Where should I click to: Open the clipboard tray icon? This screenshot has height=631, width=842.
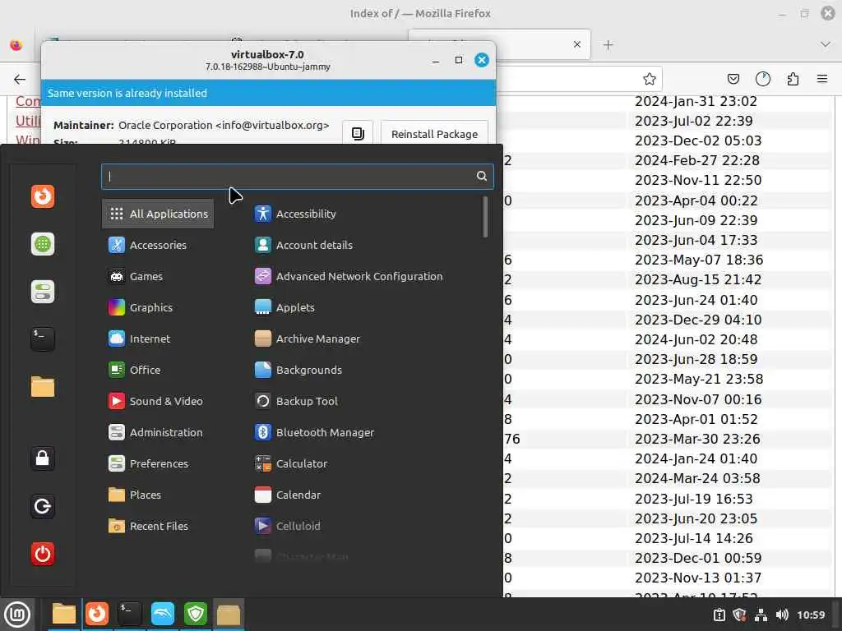pyautogui.click(x=719, y=615)
